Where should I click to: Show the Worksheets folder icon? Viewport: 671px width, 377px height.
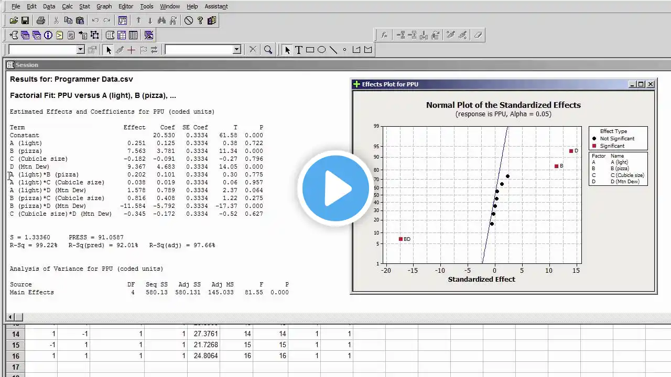pos(25,35)
